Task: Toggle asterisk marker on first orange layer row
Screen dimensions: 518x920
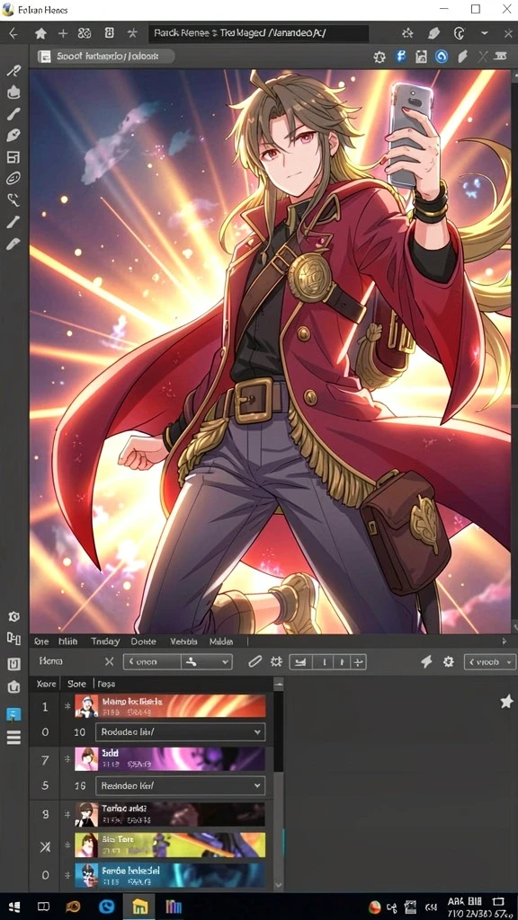Action: 67,707
